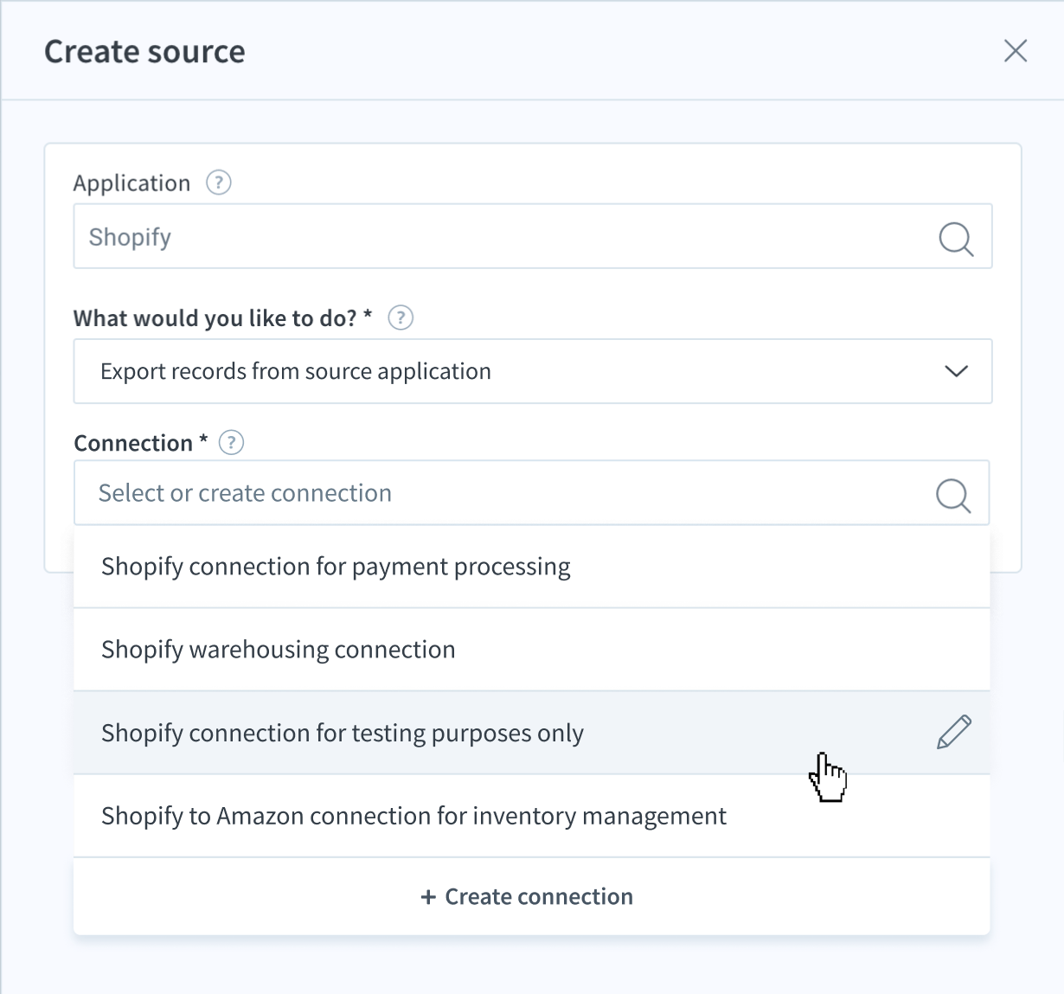The height and width of the screenshot is (994, 1064).
Task: Open help tooltip for Connection field
Action: click(x=231, y=443)
